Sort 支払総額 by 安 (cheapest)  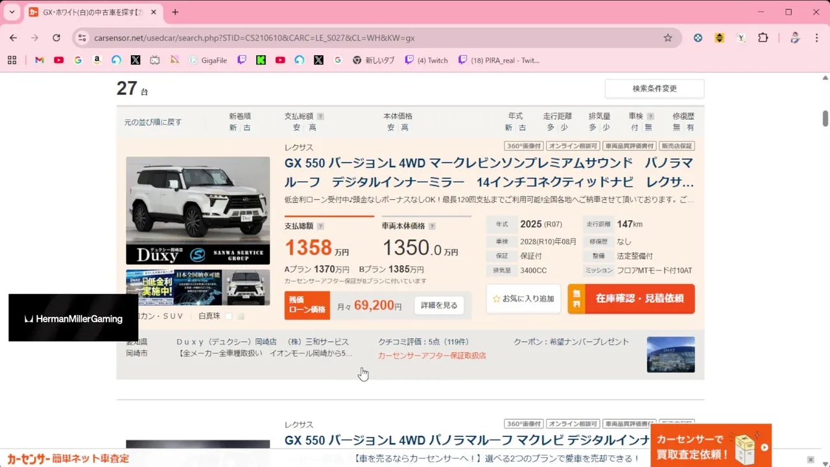(x=296, y=128)
